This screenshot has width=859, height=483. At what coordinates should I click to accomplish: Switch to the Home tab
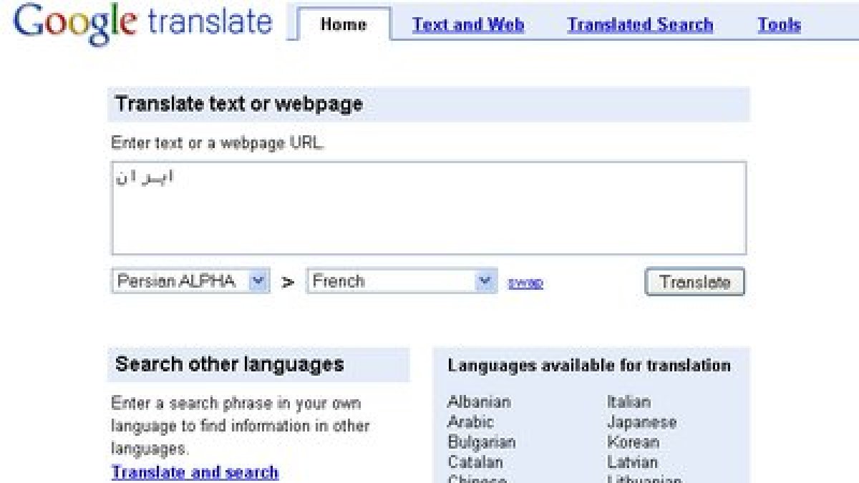click(344, 24)
